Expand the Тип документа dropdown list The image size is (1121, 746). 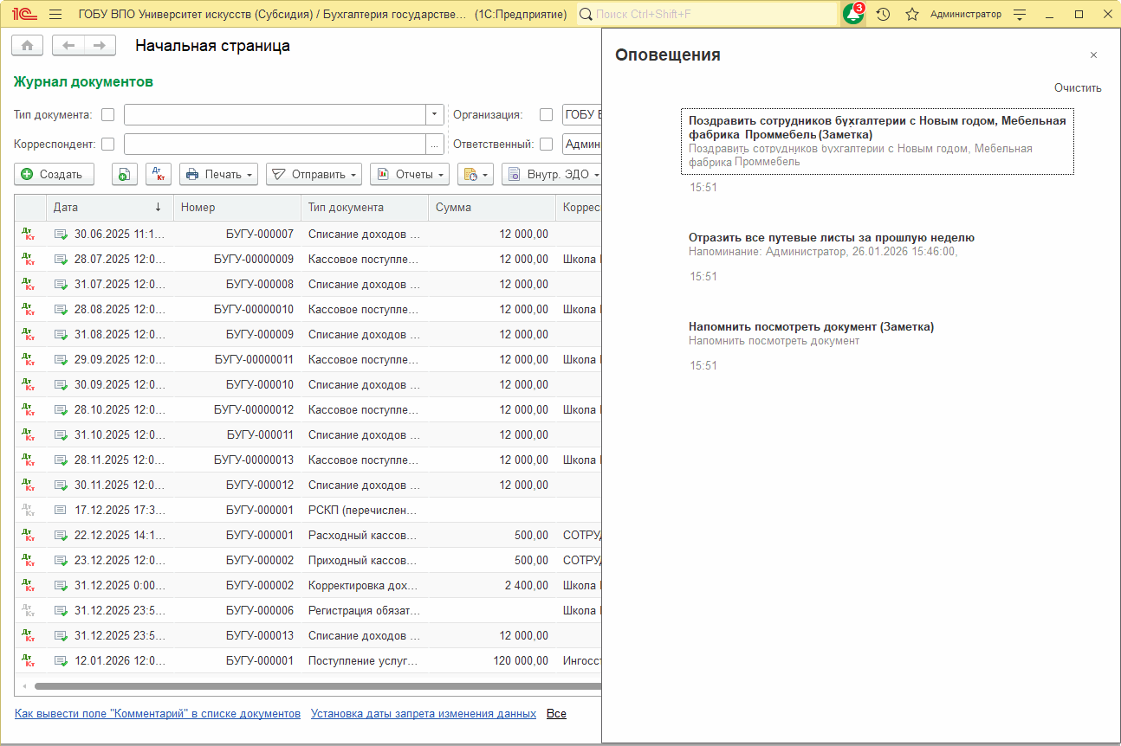tap(435, 114)
